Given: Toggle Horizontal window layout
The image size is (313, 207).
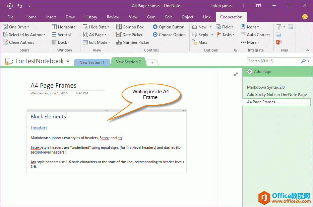Looking at the screenshot, I should tap(64, 27).
